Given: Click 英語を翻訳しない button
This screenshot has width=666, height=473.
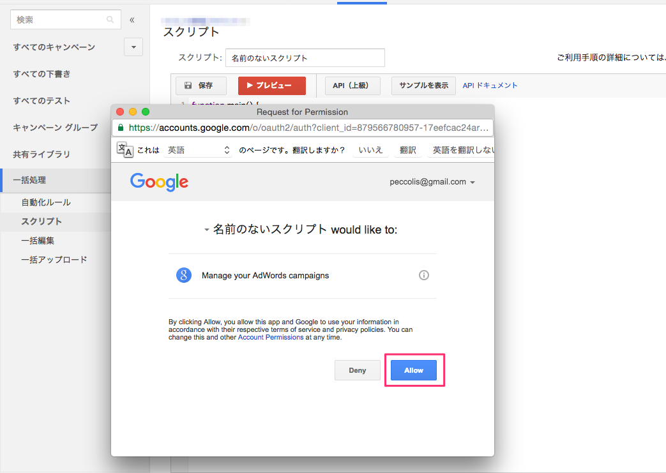Looking at the screenshot, I should (461, 150).
